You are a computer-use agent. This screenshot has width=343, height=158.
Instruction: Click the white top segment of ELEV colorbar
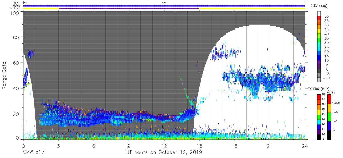(320, 14)
